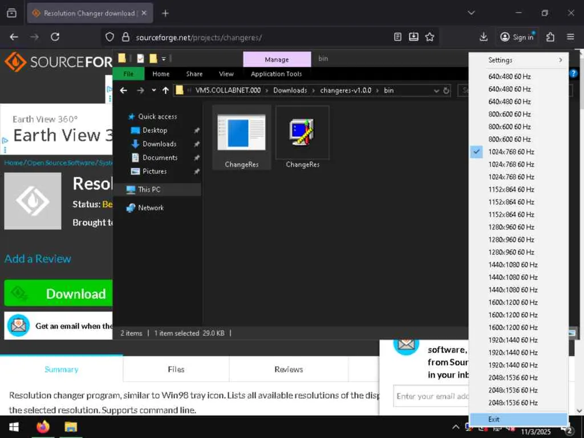Click the New folder quick access icon
The width and height of the screenshot is (584, 438).
[x=153, y=59]
